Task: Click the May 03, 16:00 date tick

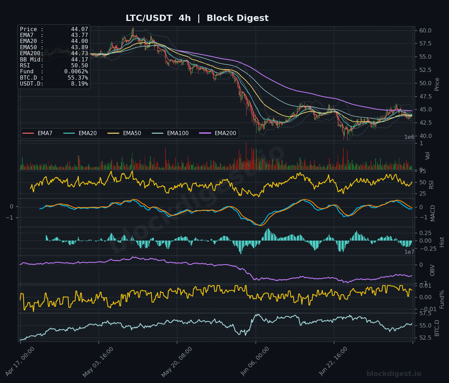Action: [x=99, y=362]
